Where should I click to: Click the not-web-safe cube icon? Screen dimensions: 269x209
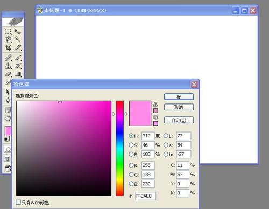tap(155, 117)
